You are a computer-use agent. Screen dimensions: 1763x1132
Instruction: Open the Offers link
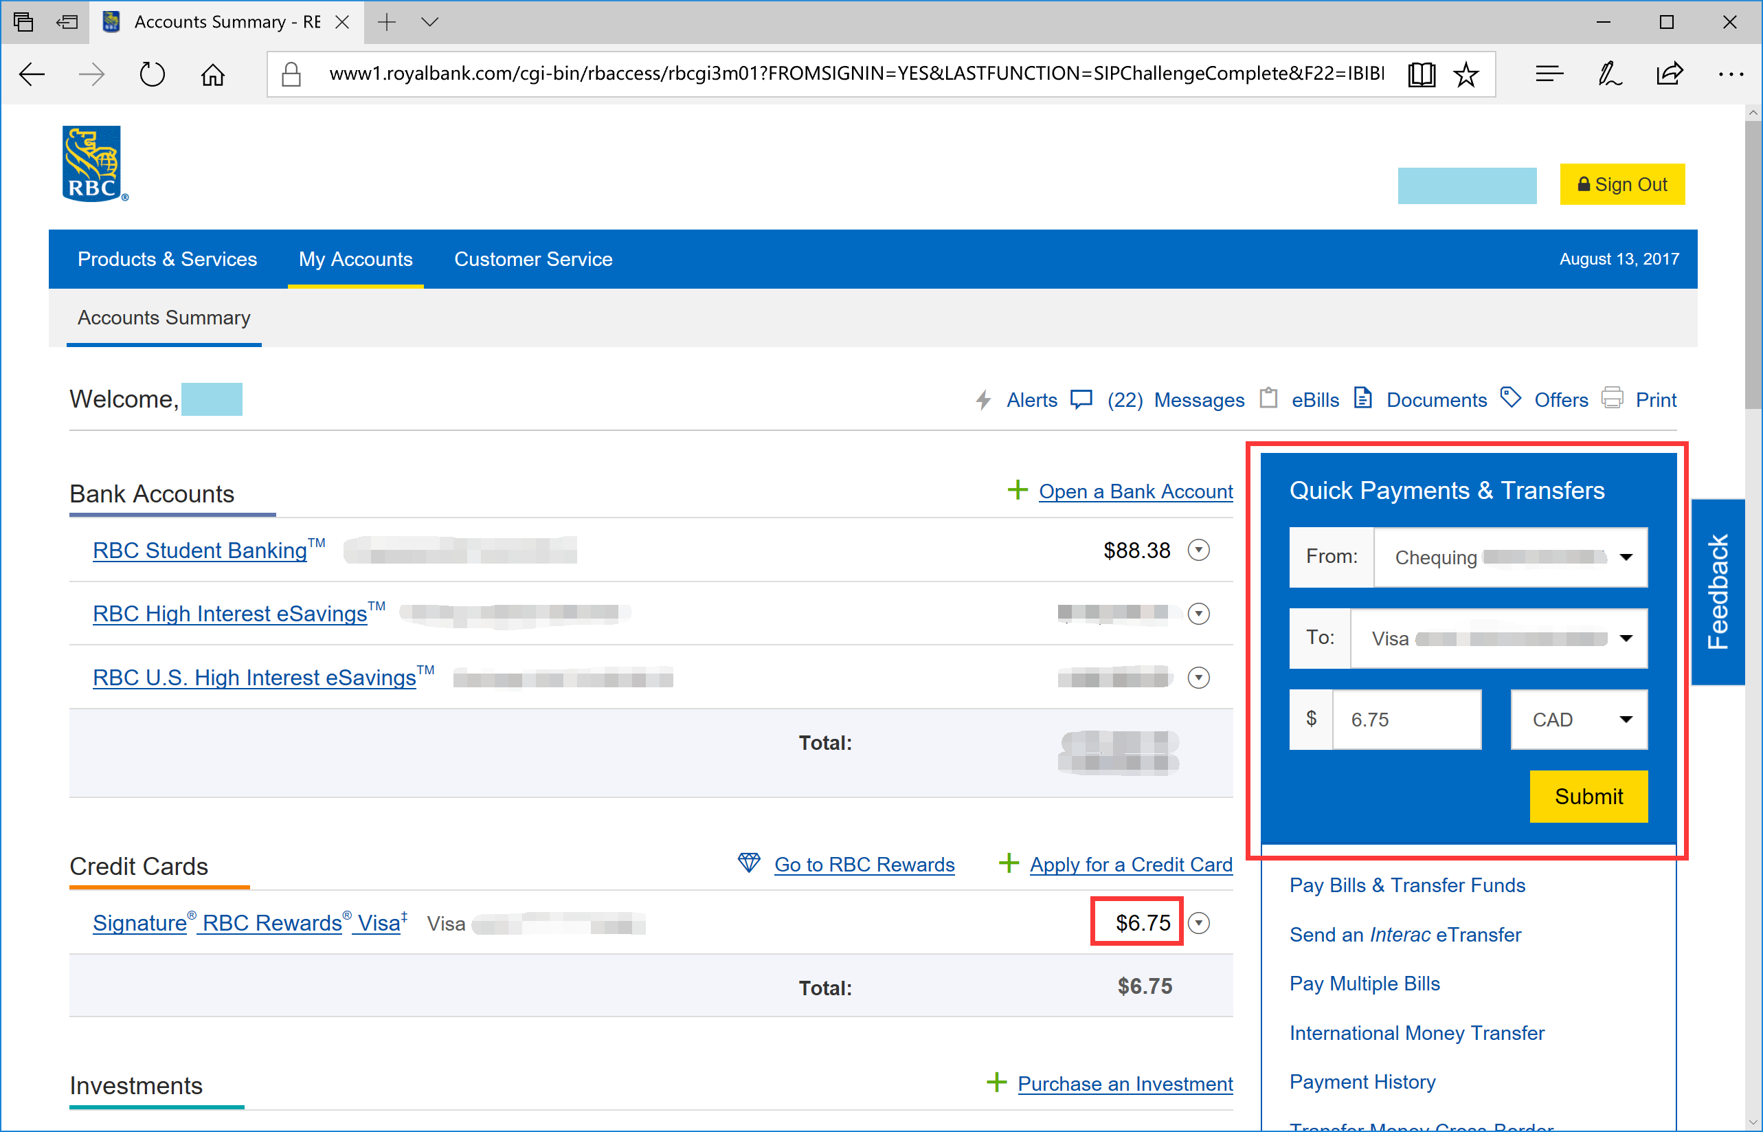1561,400
